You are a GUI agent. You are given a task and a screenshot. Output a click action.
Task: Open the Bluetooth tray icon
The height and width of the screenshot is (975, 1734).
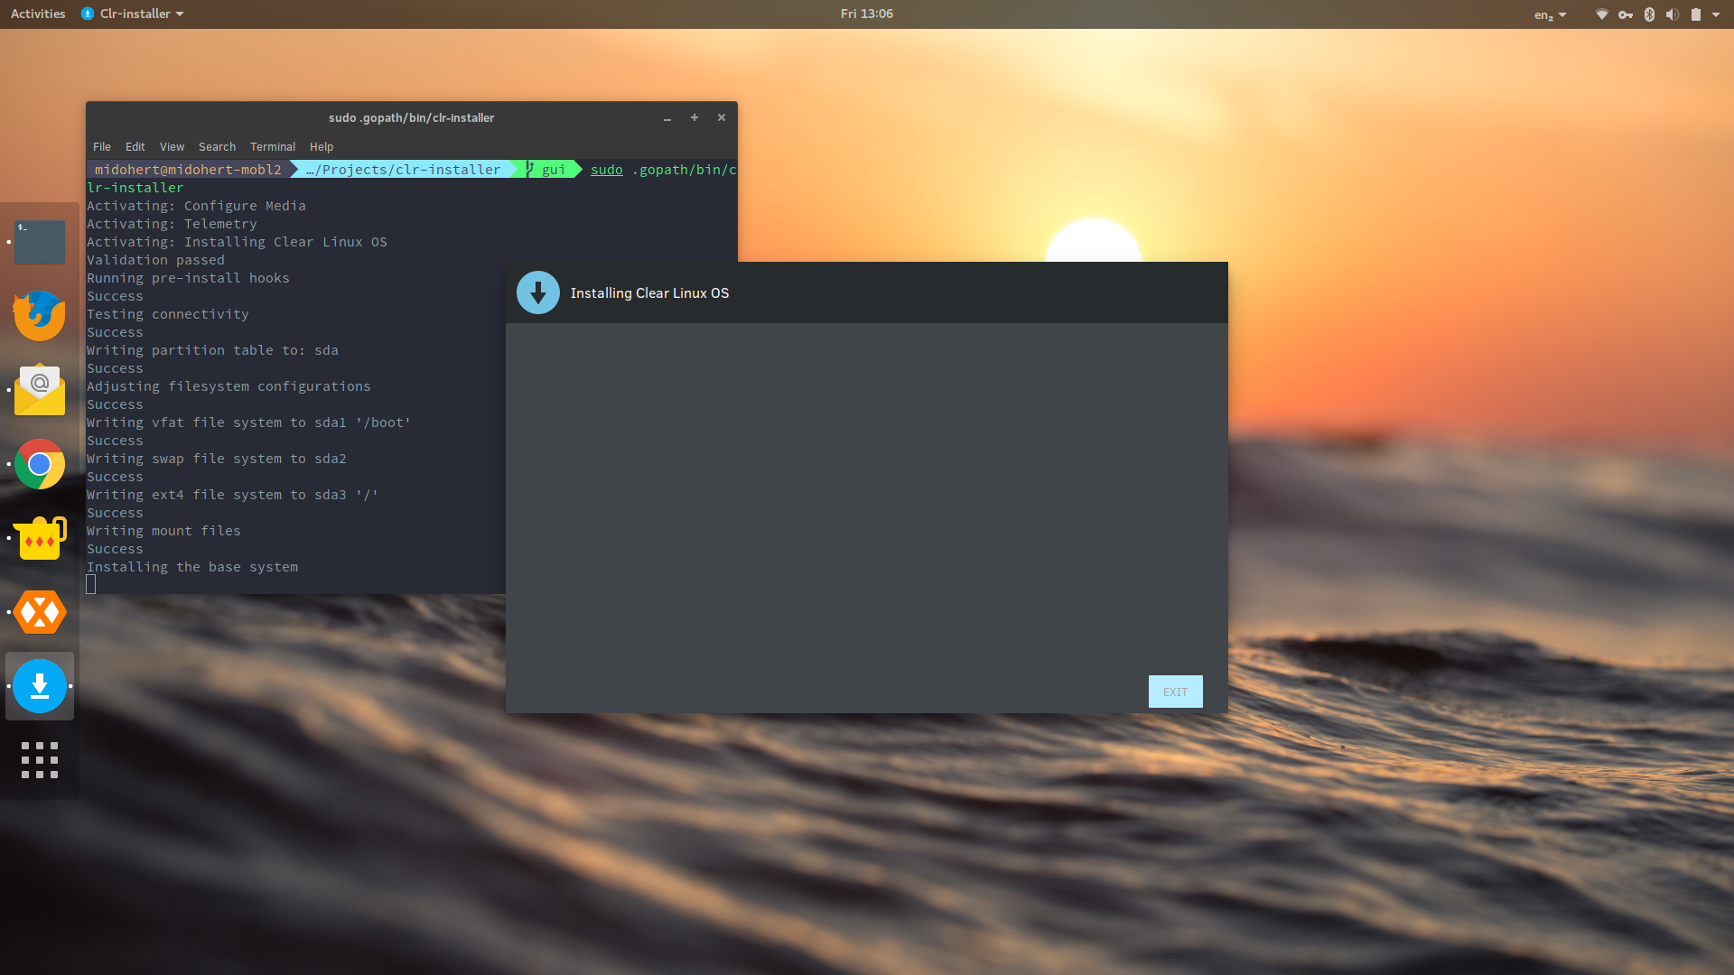click(1649, 14)
